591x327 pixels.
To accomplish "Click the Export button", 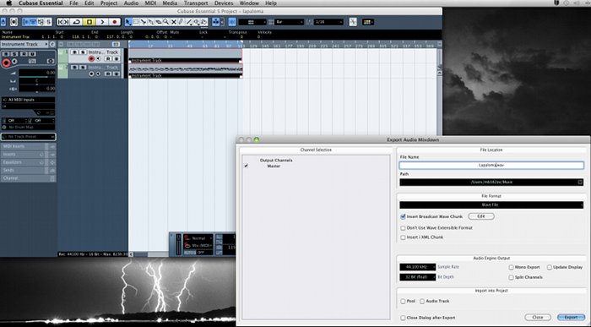I will pos(571,318).
